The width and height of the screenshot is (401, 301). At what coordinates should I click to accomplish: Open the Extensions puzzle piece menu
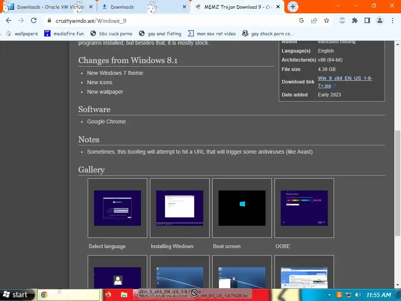pos(354,20)
